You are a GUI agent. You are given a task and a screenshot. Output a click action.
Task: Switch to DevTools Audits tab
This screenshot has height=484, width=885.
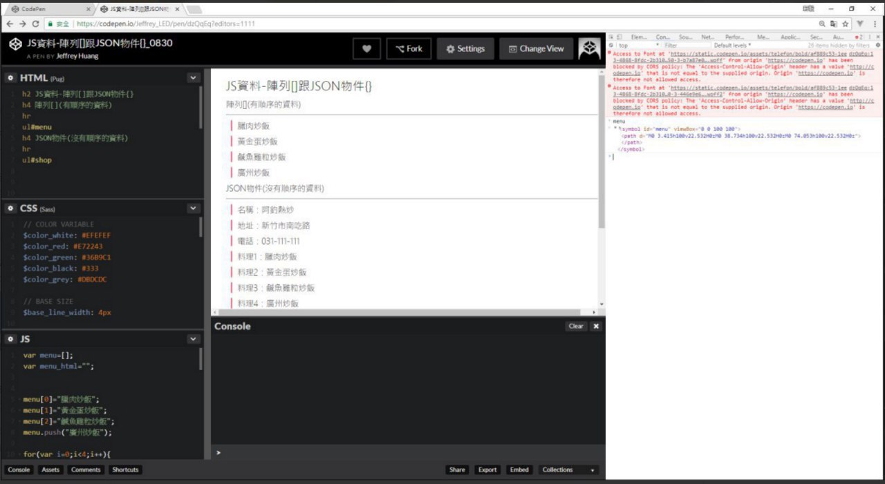(838, 37)
